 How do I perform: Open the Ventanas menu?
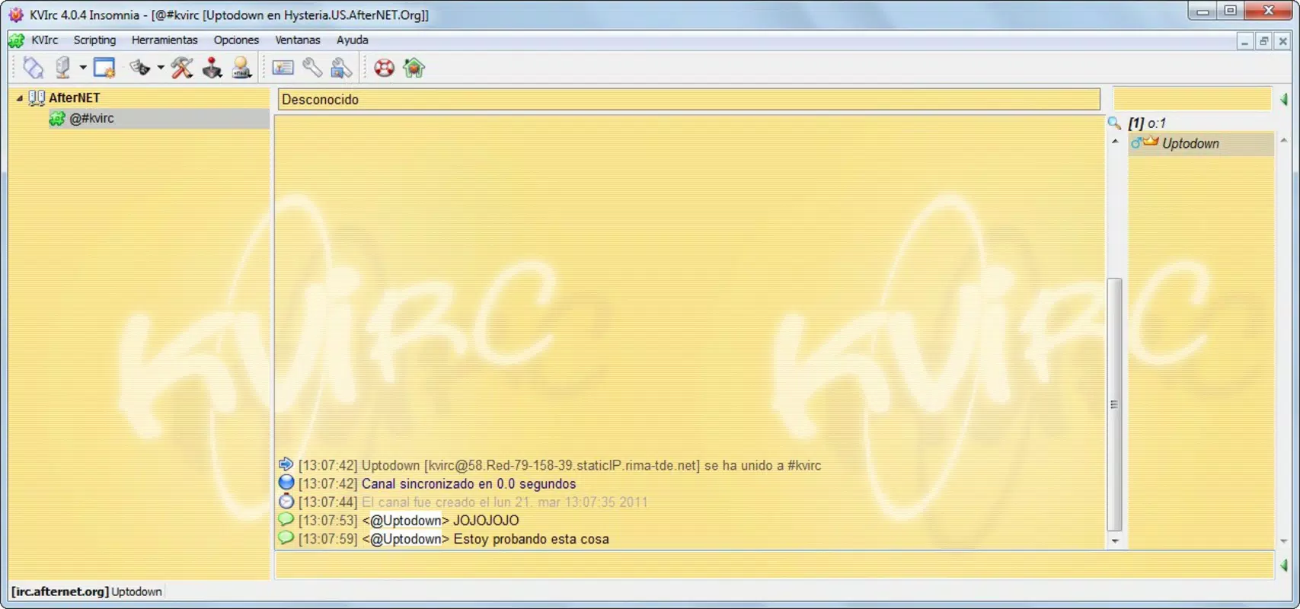tap(298, 40)
